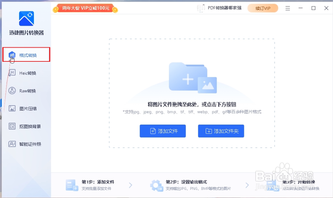Click the 添加文件夹 button
The width and height of the screenshot is (333, 198).
point(221,131)
